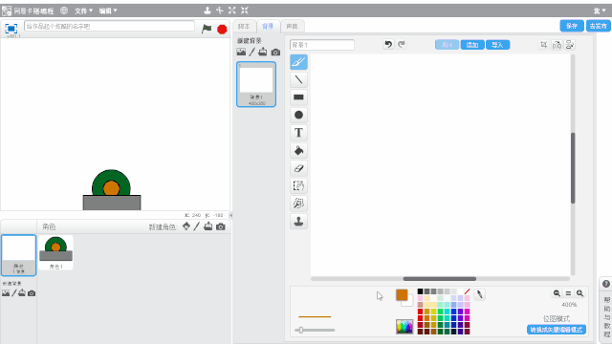Select the Fill bucket tool
The width and height of the screenshot is (612, 344).
[x=298, y=151]
